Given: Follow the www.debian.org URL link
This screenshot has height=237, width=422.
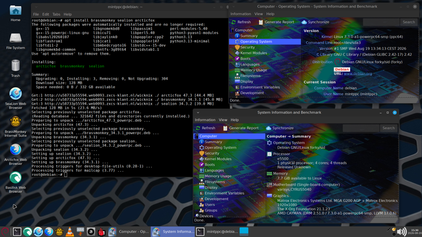Looking at the screenshot, I should [x=358, y=74].
